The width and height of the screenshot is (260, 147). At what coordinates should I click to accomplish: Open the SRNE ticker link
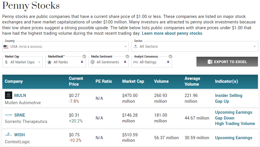[x=19, y=115]
